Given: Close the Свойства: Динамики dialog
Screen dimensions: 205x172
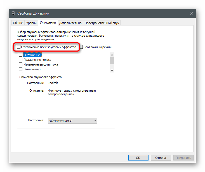Looking at the screenshot, I should [x=191, y=13].
